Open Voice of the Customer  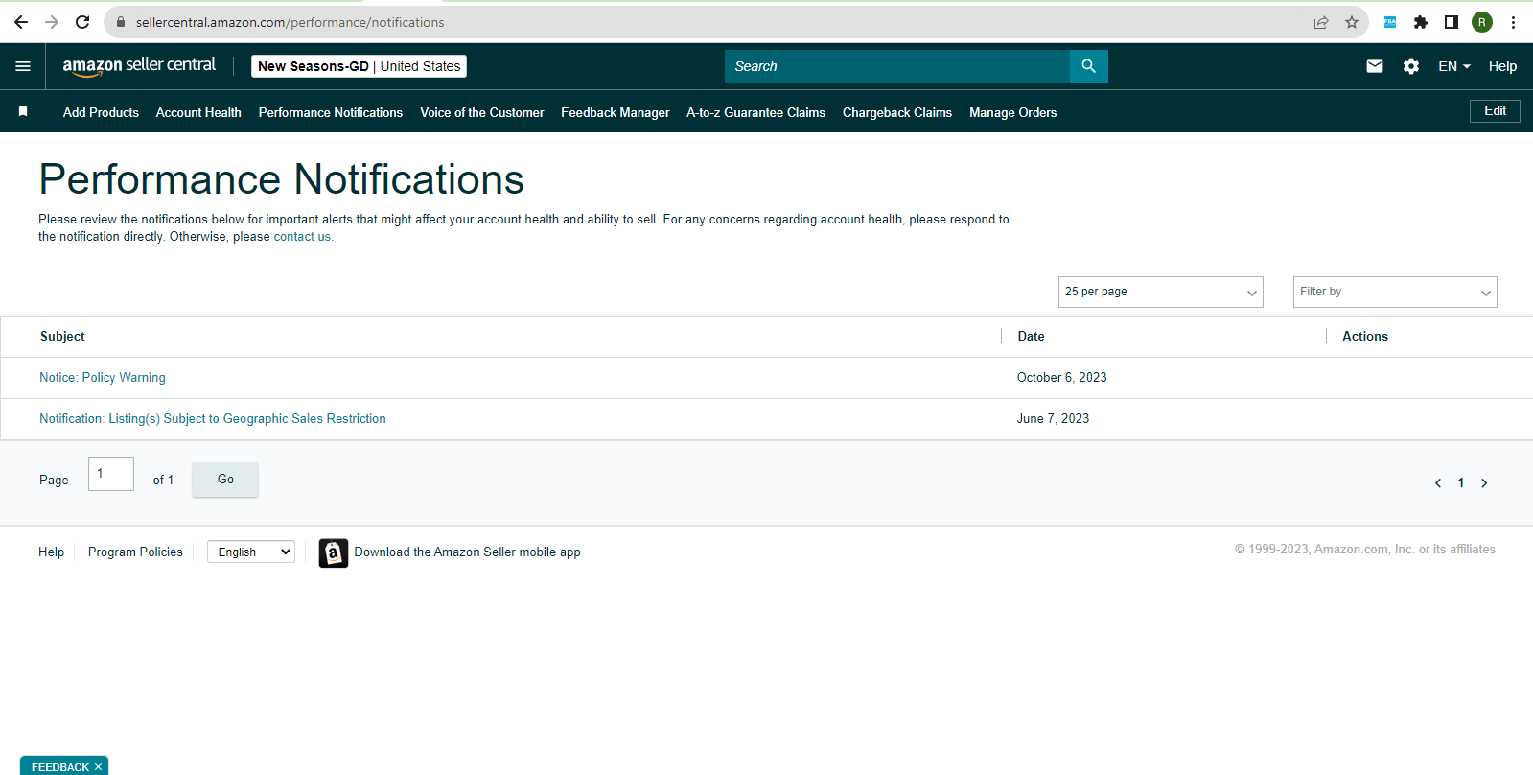tap(482, 112)
